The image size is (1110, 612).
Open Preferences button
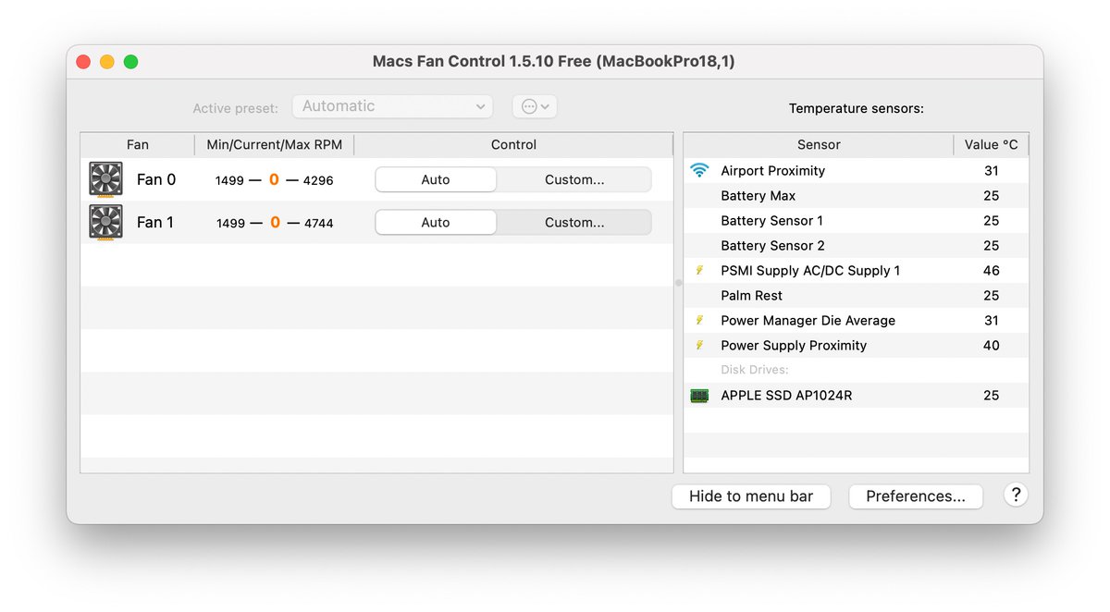pyautogui.click(x=916, y=496)
